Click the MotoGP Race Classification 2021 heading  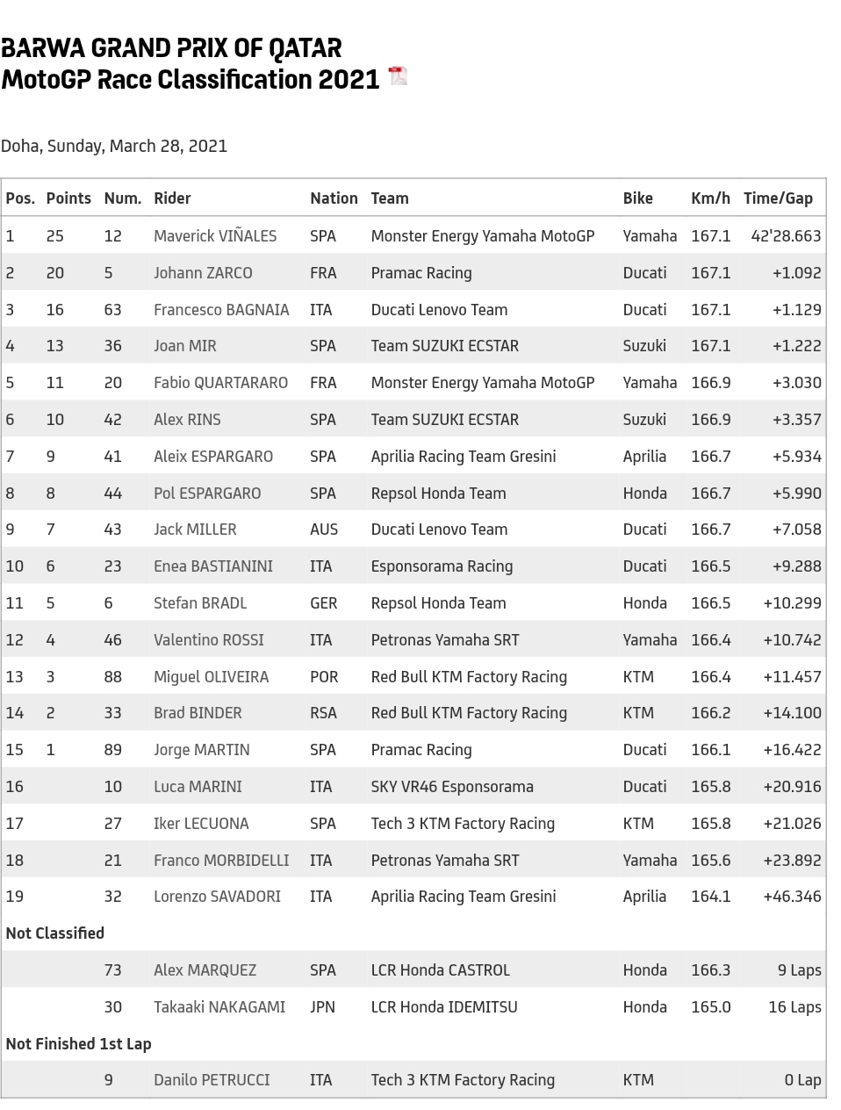(190, 79)
